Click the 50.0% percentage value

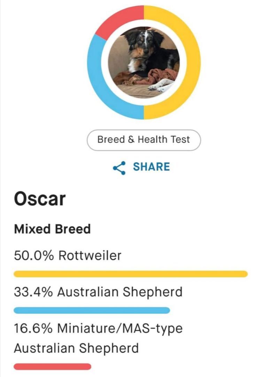(34, 255)
